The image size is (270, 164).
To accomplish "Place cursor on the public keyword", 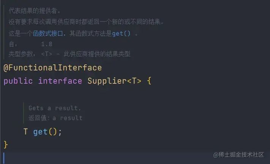I will tap(18, 81).
